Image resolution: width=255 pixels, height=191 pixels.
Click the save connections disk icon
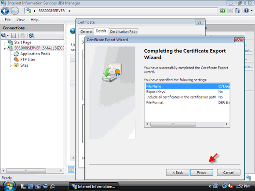tap(13, 35)
